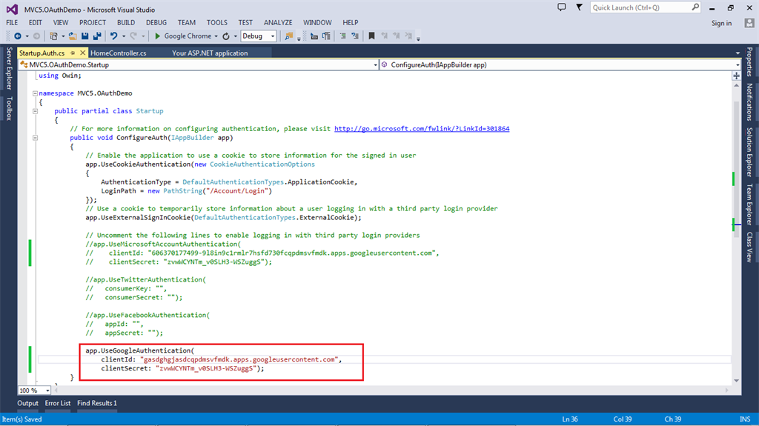The width and height of the screenshot is (759, 426).
Task: Open the BUILD menu
Action: (125, 23)
